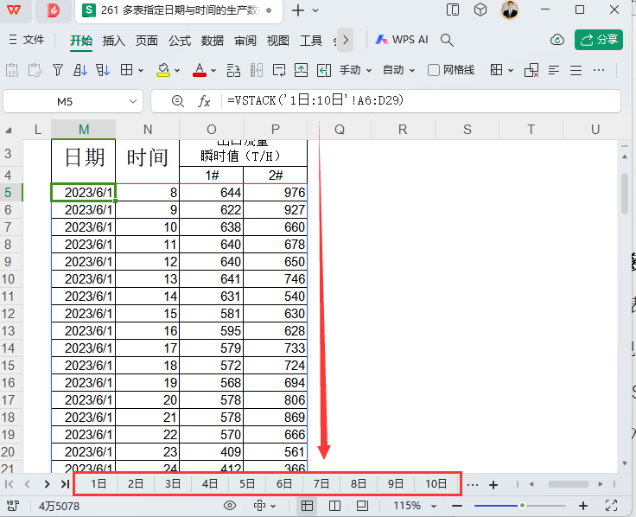Click the green 分享 share button
The image size is (636, 517).
click(599, 40)
